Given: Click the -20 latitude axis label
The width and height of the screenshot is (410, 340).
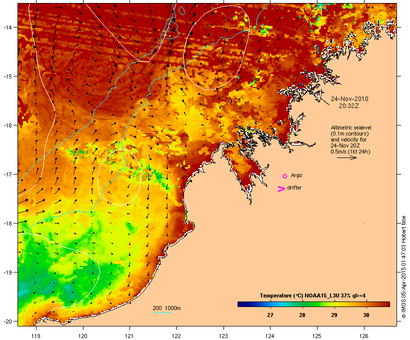Looking at the screenshot, I should click(7, 321).
